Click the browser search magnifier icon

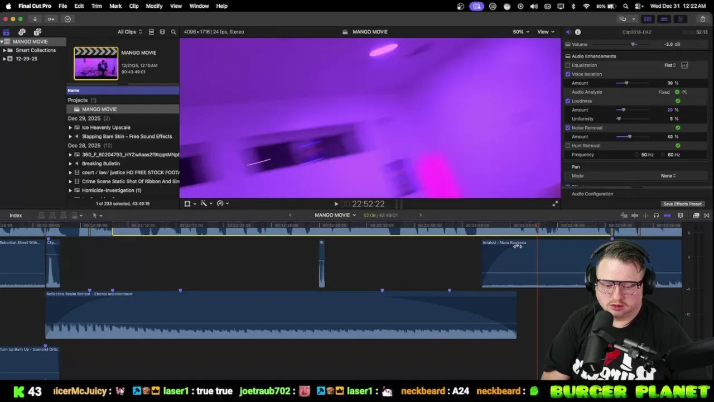point(173,32)
